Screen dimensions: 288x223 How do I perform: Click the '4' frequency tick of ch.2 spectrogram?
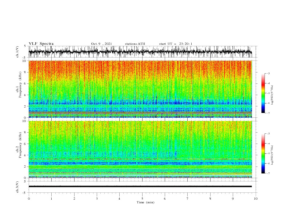coord(25,155)
